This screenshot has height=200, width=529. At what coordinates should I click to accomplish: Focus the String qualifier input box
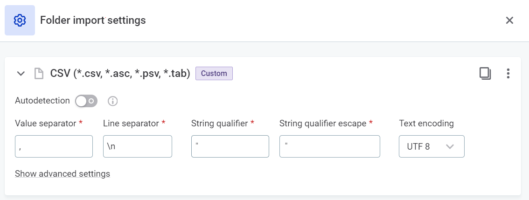pos(230,146)
